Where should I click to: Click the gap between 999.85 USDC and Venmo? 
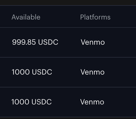69,42
